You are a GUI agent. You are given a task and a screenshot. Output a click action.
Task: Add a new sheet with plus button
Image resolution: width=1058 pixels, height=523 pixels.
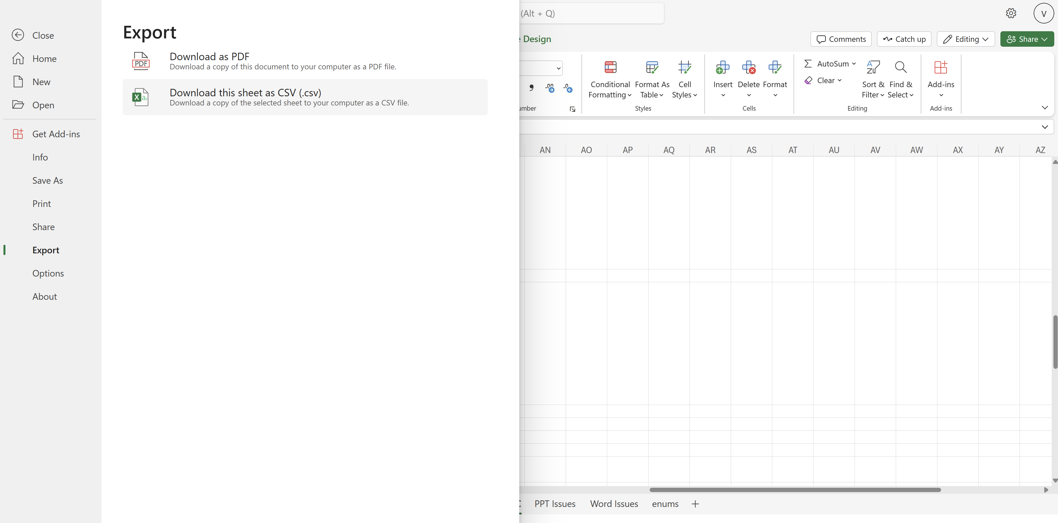coord(695,504)
